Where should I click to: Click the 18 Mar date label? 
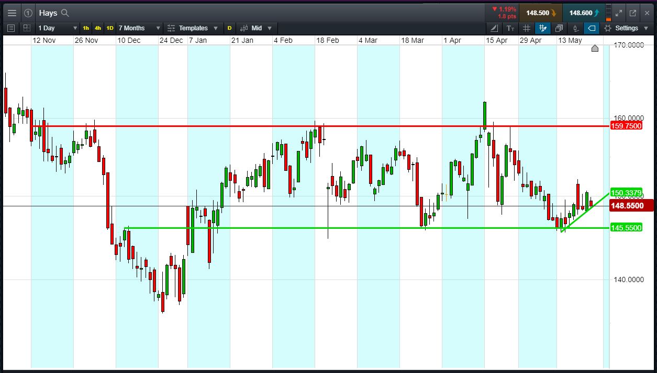pyautogui.click(x=413, y=40)
